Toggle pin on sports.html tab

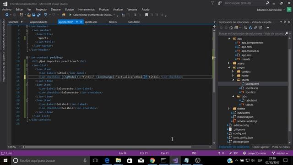77,22
